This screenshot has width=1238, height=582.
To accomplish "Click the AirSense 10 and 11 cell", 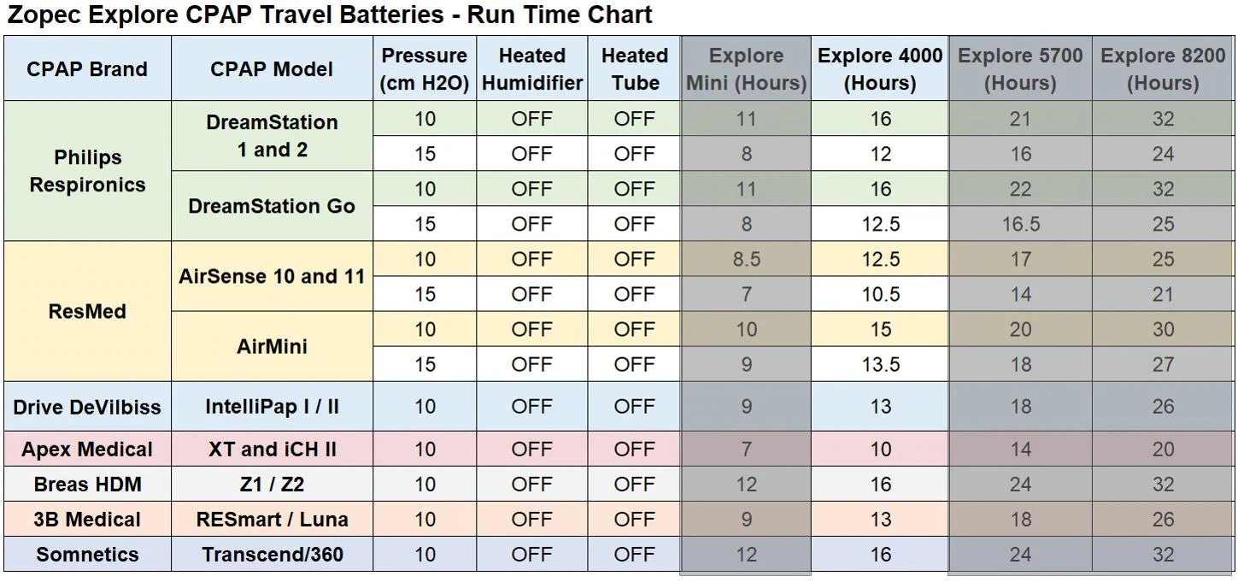I will [x=272, y=276].
